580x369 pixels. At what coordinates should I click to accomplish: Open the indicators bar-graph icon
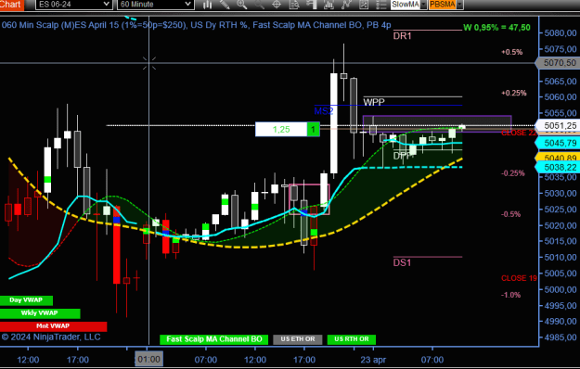pyautogui.click(x=329, y=5)
